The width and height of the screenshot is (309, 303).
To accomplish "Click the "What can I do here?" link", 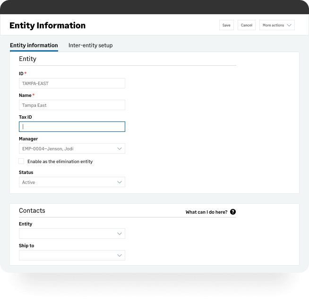I will [x=206, y=212].
